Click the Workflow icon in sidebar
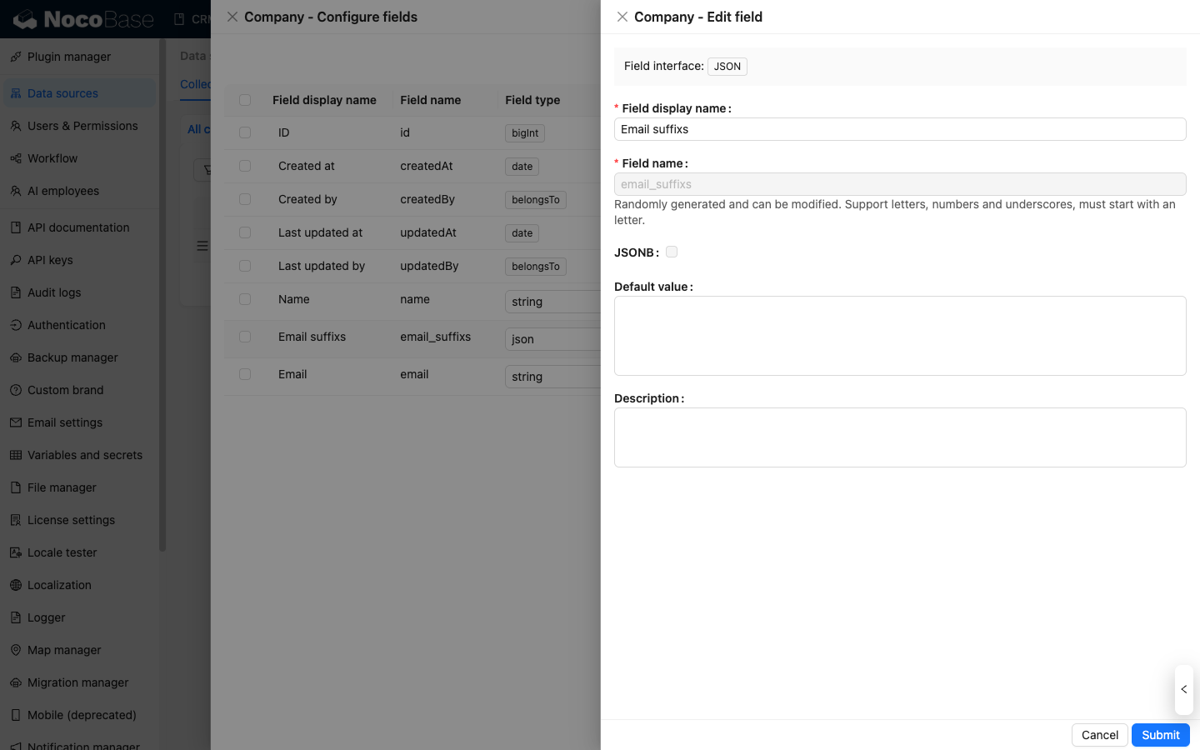Viewport: 1200px width, 750px height. tap(16, 158)
